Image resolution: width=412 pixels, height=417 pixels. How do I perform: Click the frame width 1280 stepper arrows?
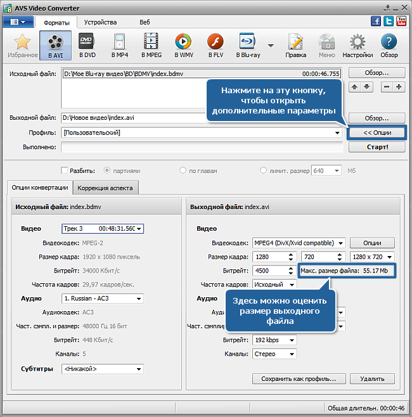(x=291, y=257)
